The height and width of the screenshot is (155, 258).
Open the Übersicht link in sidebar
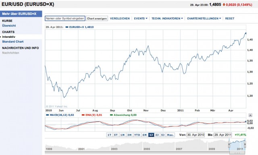(9, 26)
